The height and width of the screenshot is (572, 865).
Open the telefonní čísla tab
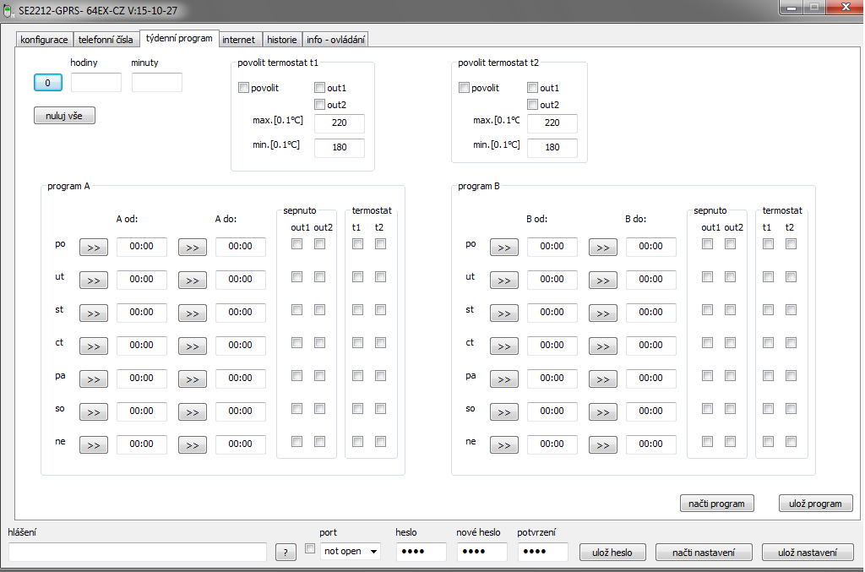coord(105,40)
